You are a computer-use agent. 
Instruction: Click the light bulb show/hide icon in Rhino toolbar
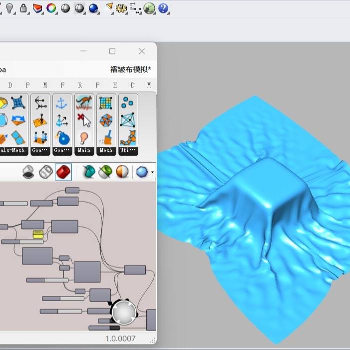(x=9, y=8)
